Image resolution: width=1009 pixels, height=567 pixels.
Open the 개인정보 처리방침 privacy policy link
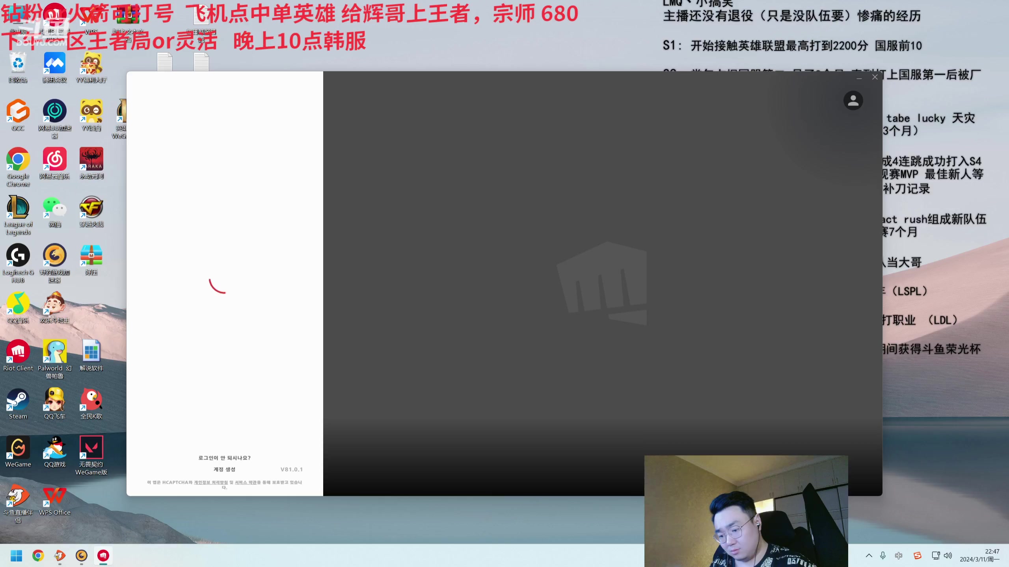click(x=211, y=482)
